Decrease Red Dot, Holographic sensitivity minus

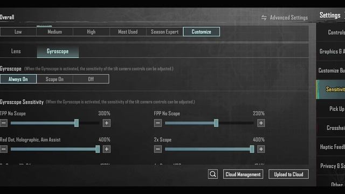pyautogui.click(x=4, y=149)
